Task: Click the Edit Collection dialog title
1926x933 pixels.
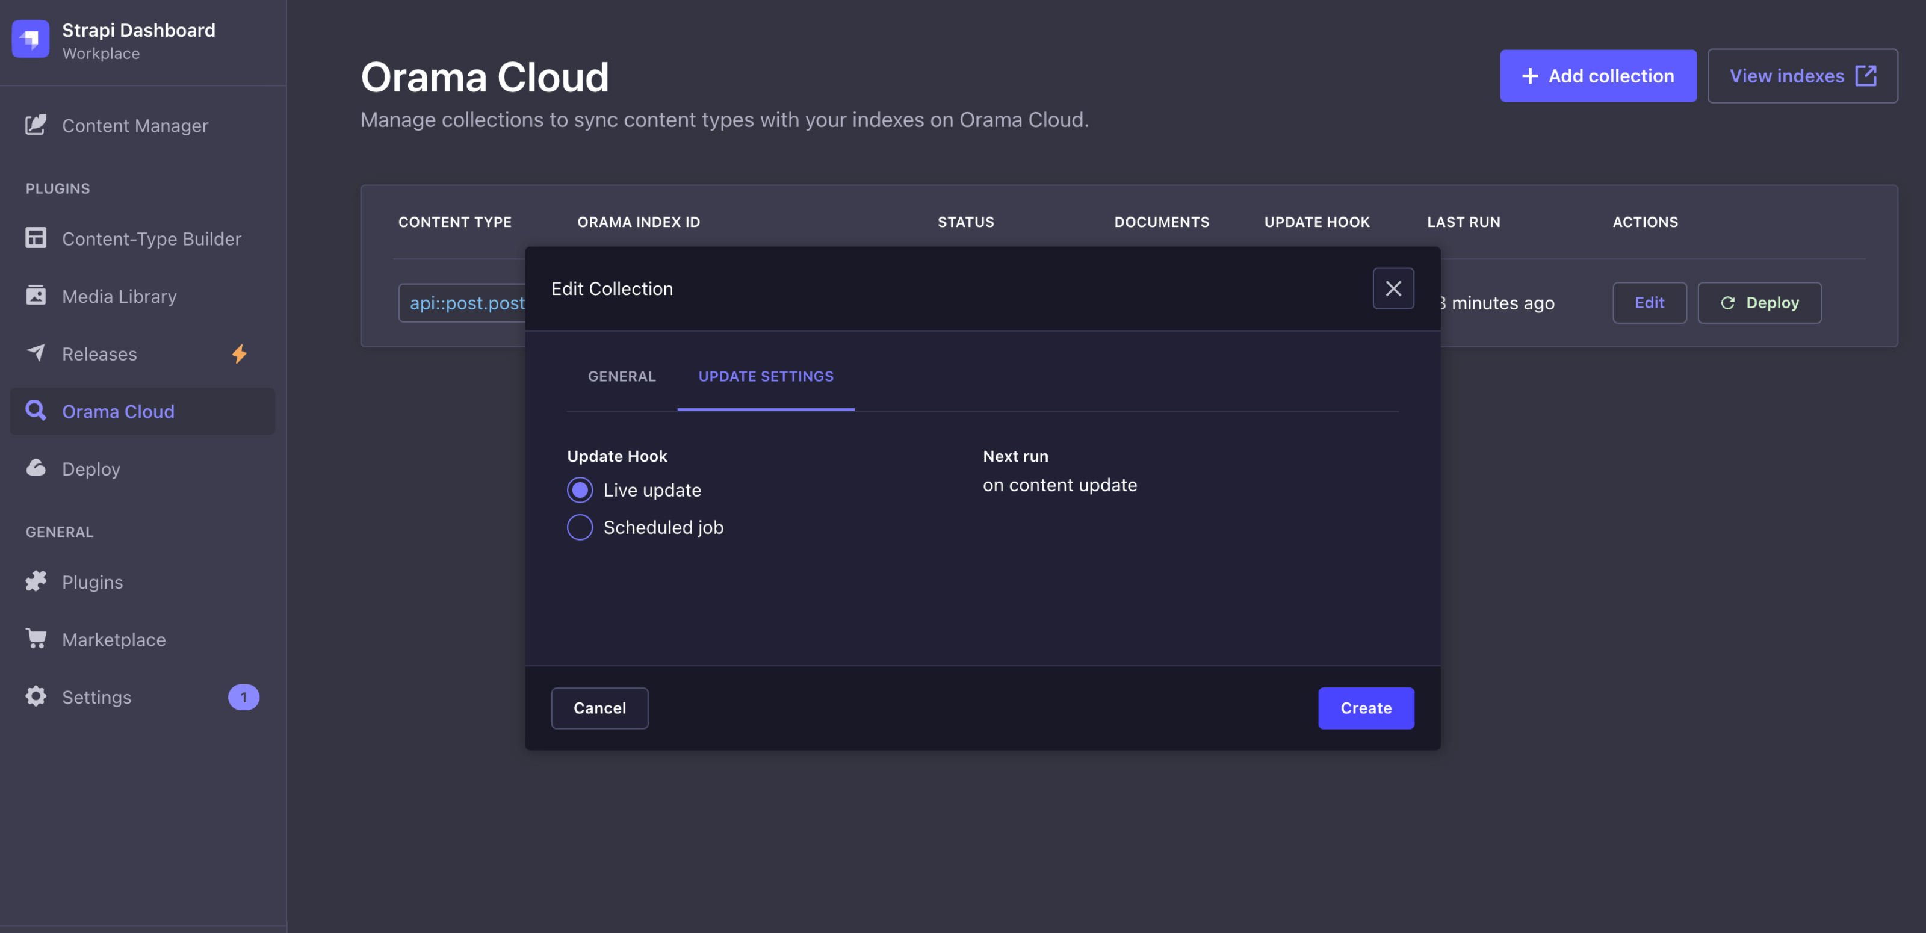Action: pyautogui.click(x=612, y=288)
